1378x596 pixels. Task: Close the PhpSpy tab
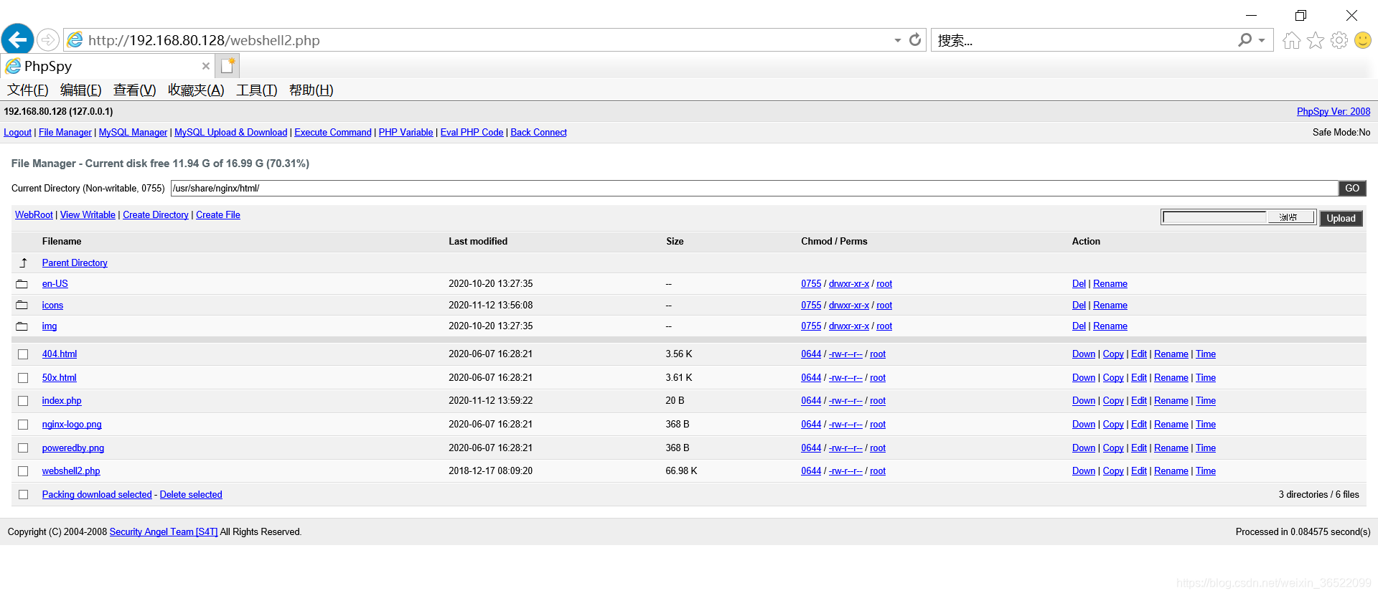[x=206, y=66]
